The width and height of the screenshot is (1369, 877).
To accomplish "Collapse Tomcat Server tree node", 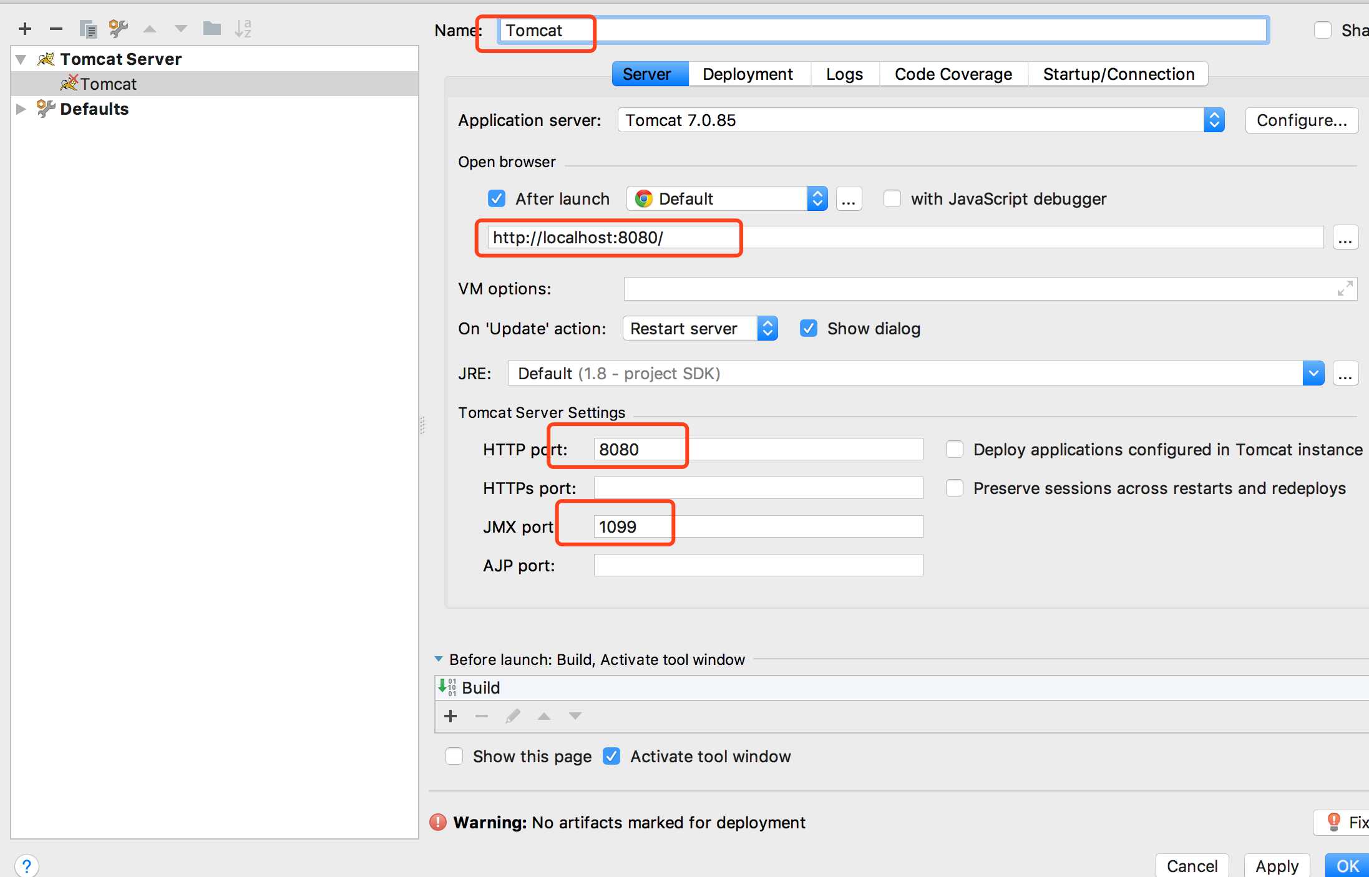I will point(21,59).
